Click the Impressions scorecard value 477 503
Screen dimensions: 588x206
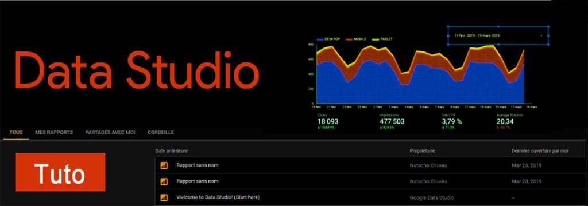pos(392,121)
